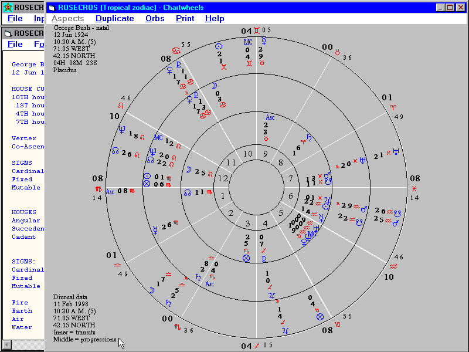Click the Venus glyph in upper-left outer ring

click(x=170, y=68)
